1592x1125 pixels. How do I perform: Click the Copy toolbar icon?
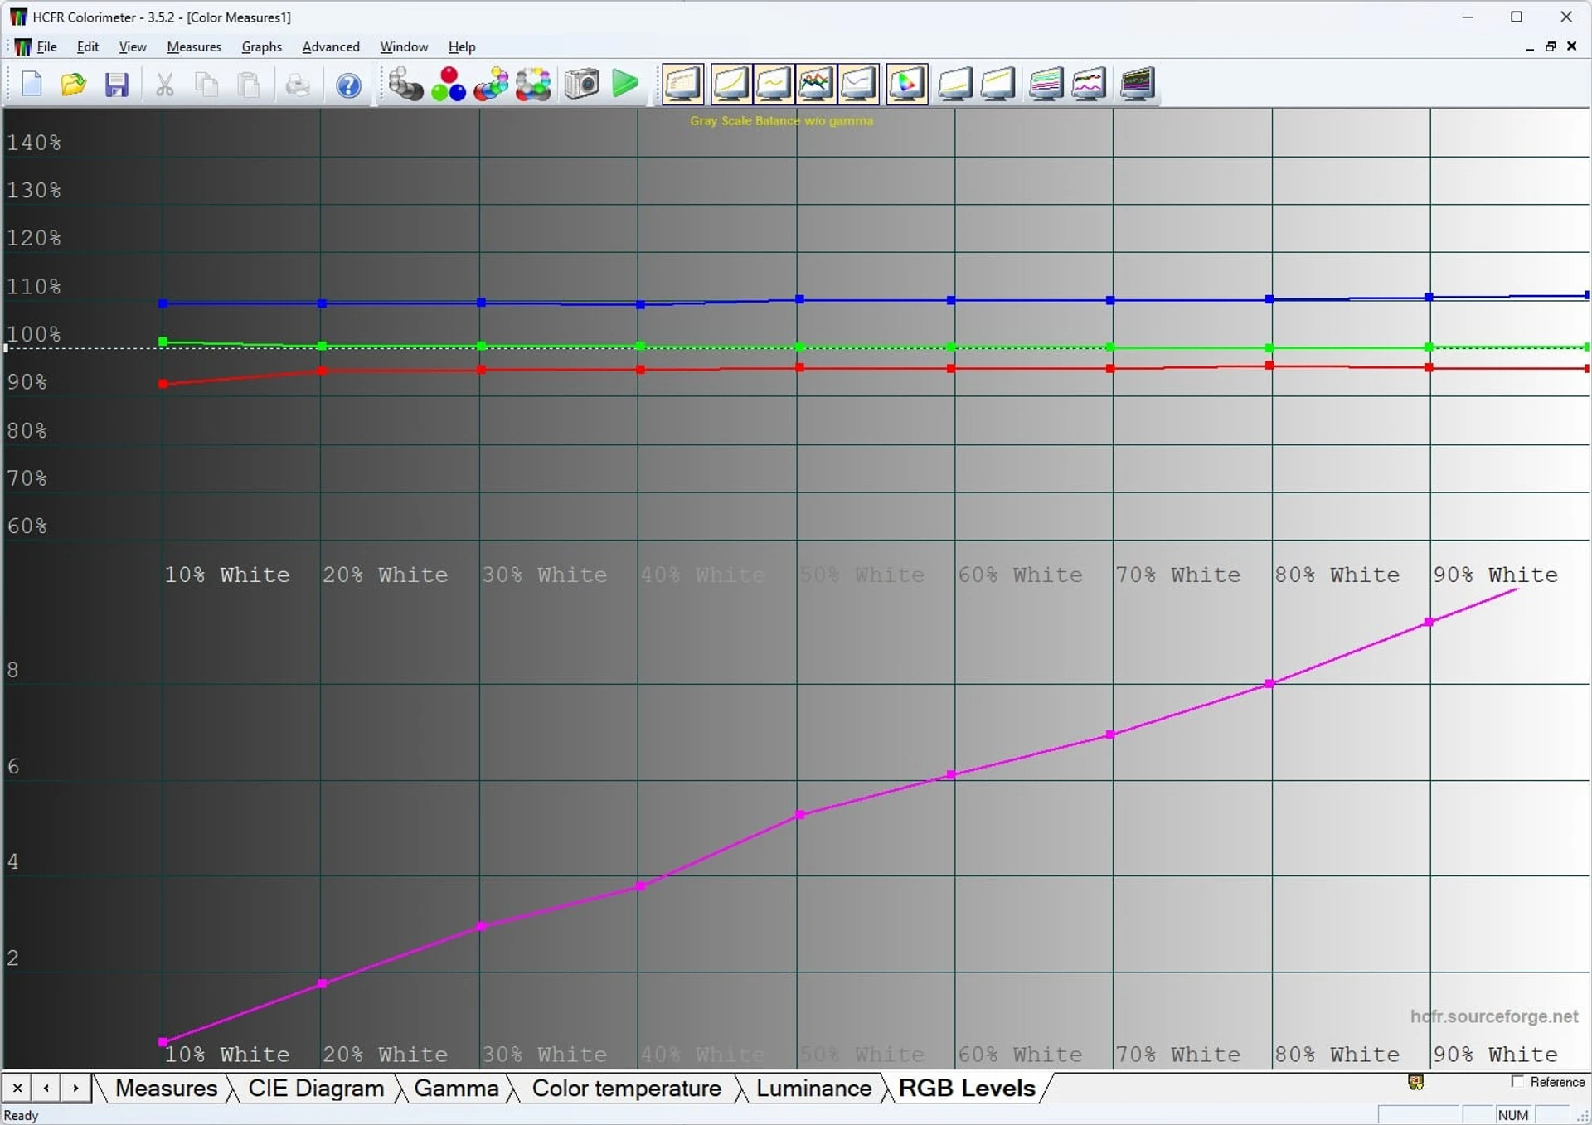(x=206, y=85)
